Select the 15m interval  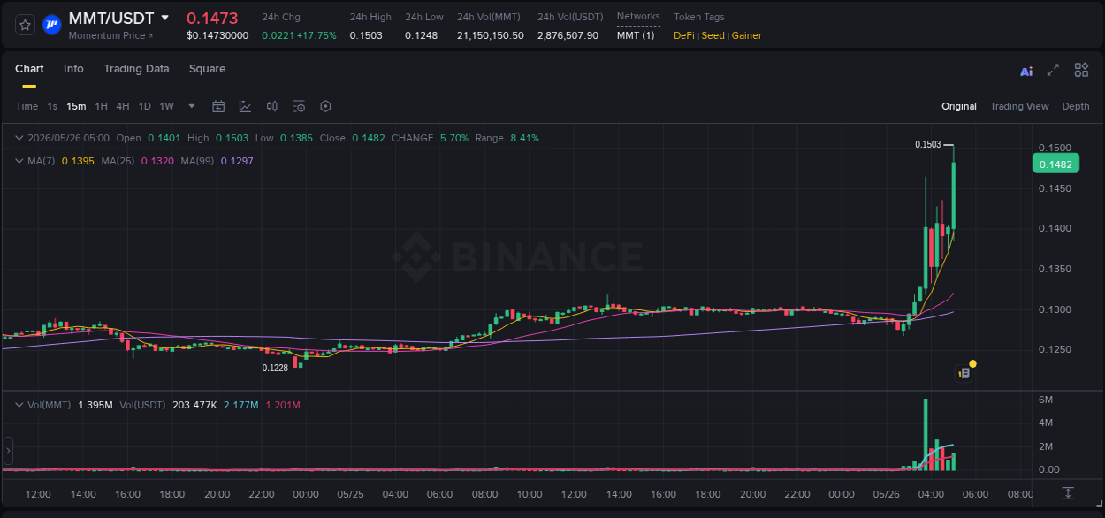click(x=76, y=106)
